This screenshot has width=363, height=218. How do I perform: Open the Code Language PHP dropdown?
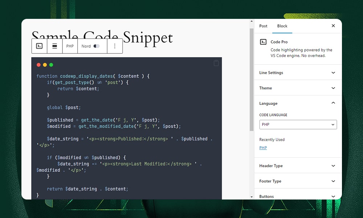pos(298,124)
